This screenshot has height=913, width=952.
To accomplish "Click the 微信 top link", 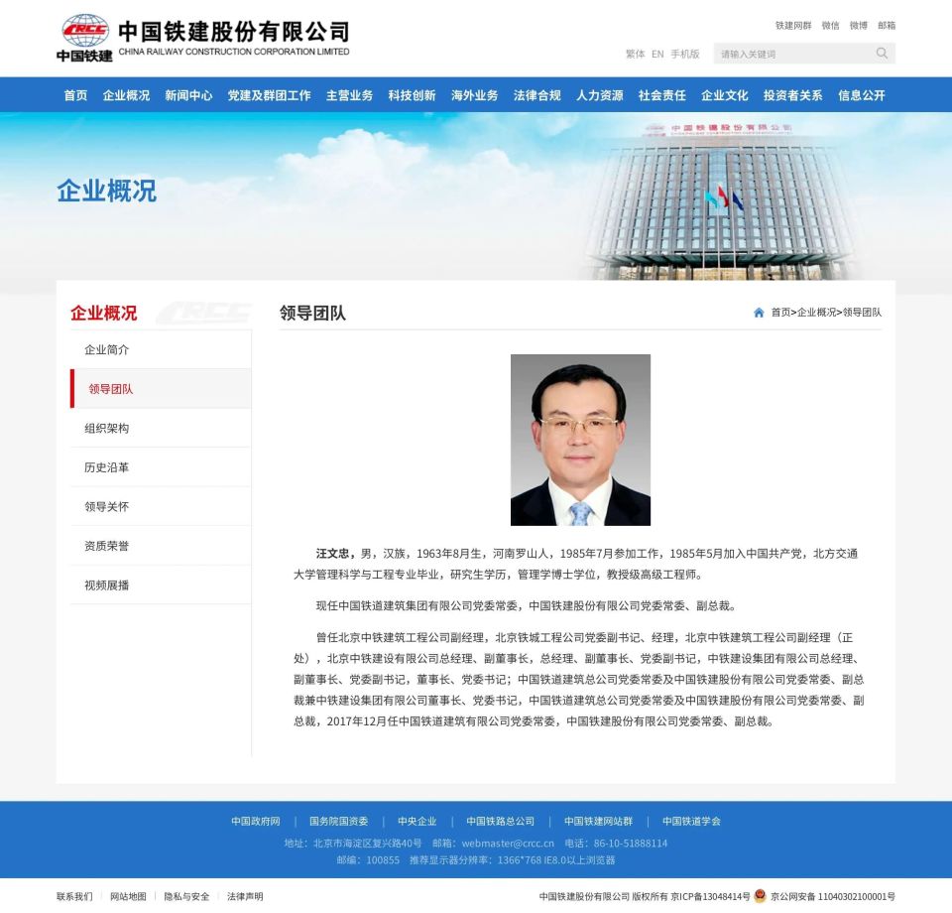I will (831, 26).
